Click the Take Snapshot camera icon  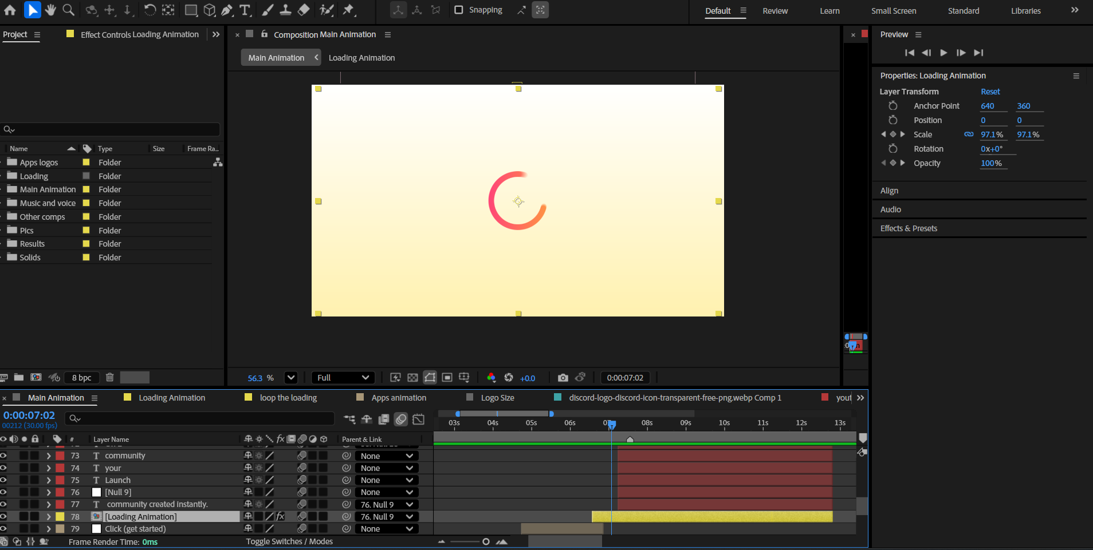coord(563,378)
